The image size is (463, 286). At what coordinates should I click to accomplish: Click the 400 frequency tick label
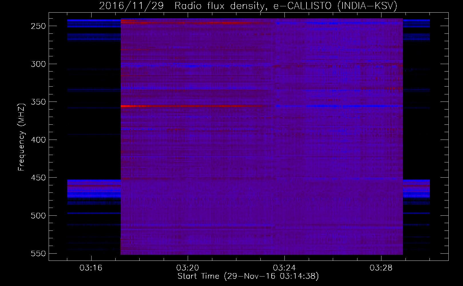38,140
